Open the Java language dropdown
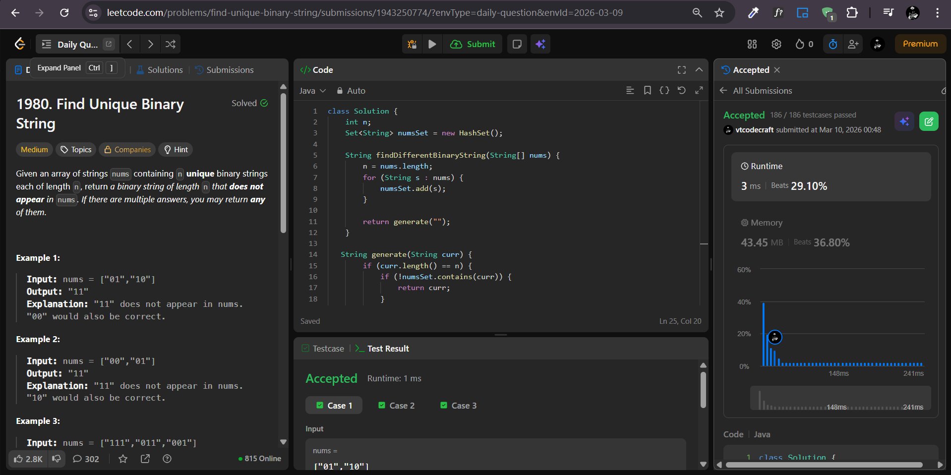This screenshot has height=475, width=951. 312,91
